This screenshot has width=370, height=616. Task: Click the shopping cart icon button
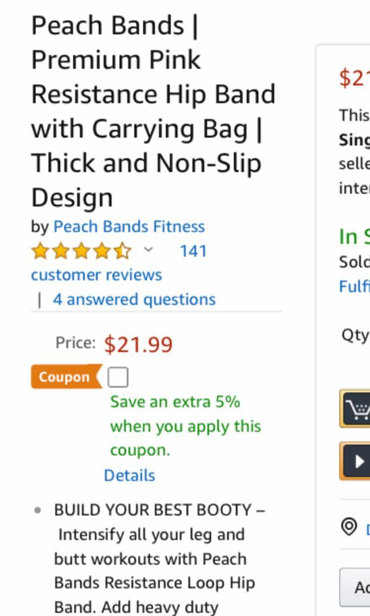pyautogui.click(x=356, y=408)
